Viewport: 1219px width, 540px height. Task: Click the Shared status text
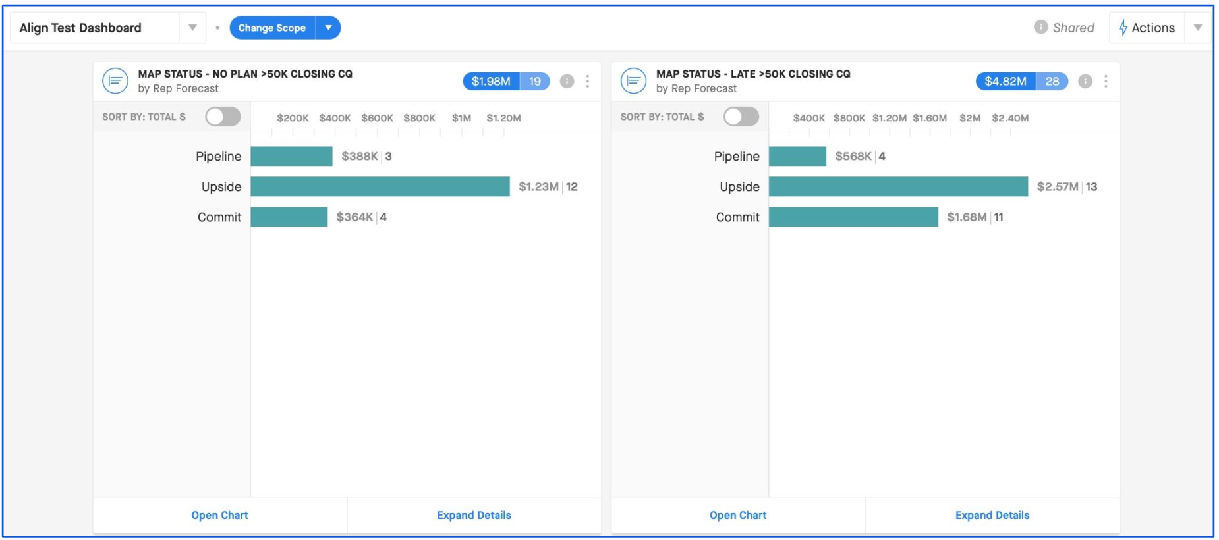(x=1073, y=28)
